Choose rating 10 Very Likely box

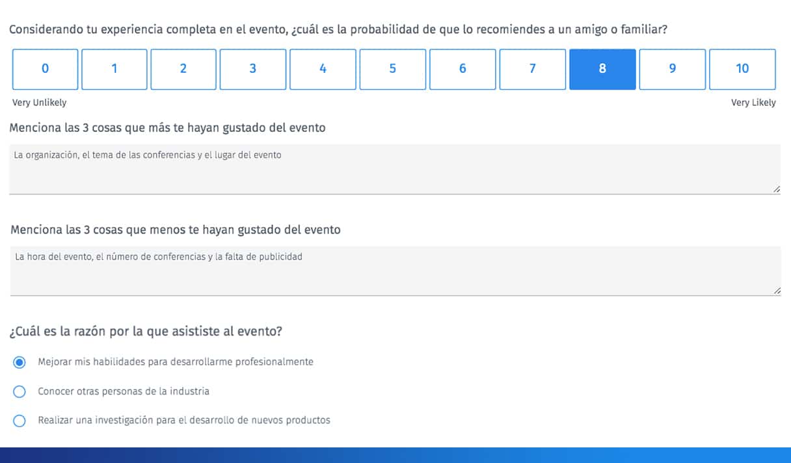(x=742, y=69)
